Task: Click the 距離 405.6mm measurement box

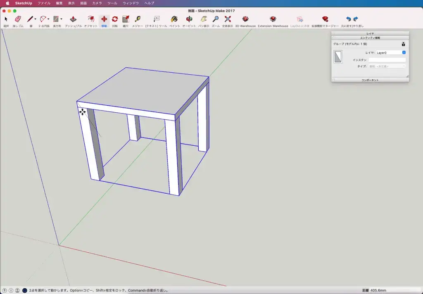Action: tap(395, 291)
